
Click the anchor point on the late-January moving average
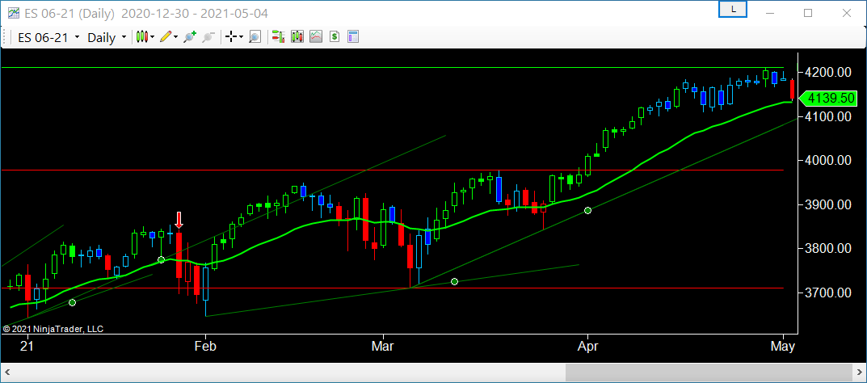pyautogui.click(x=161, y=259)
